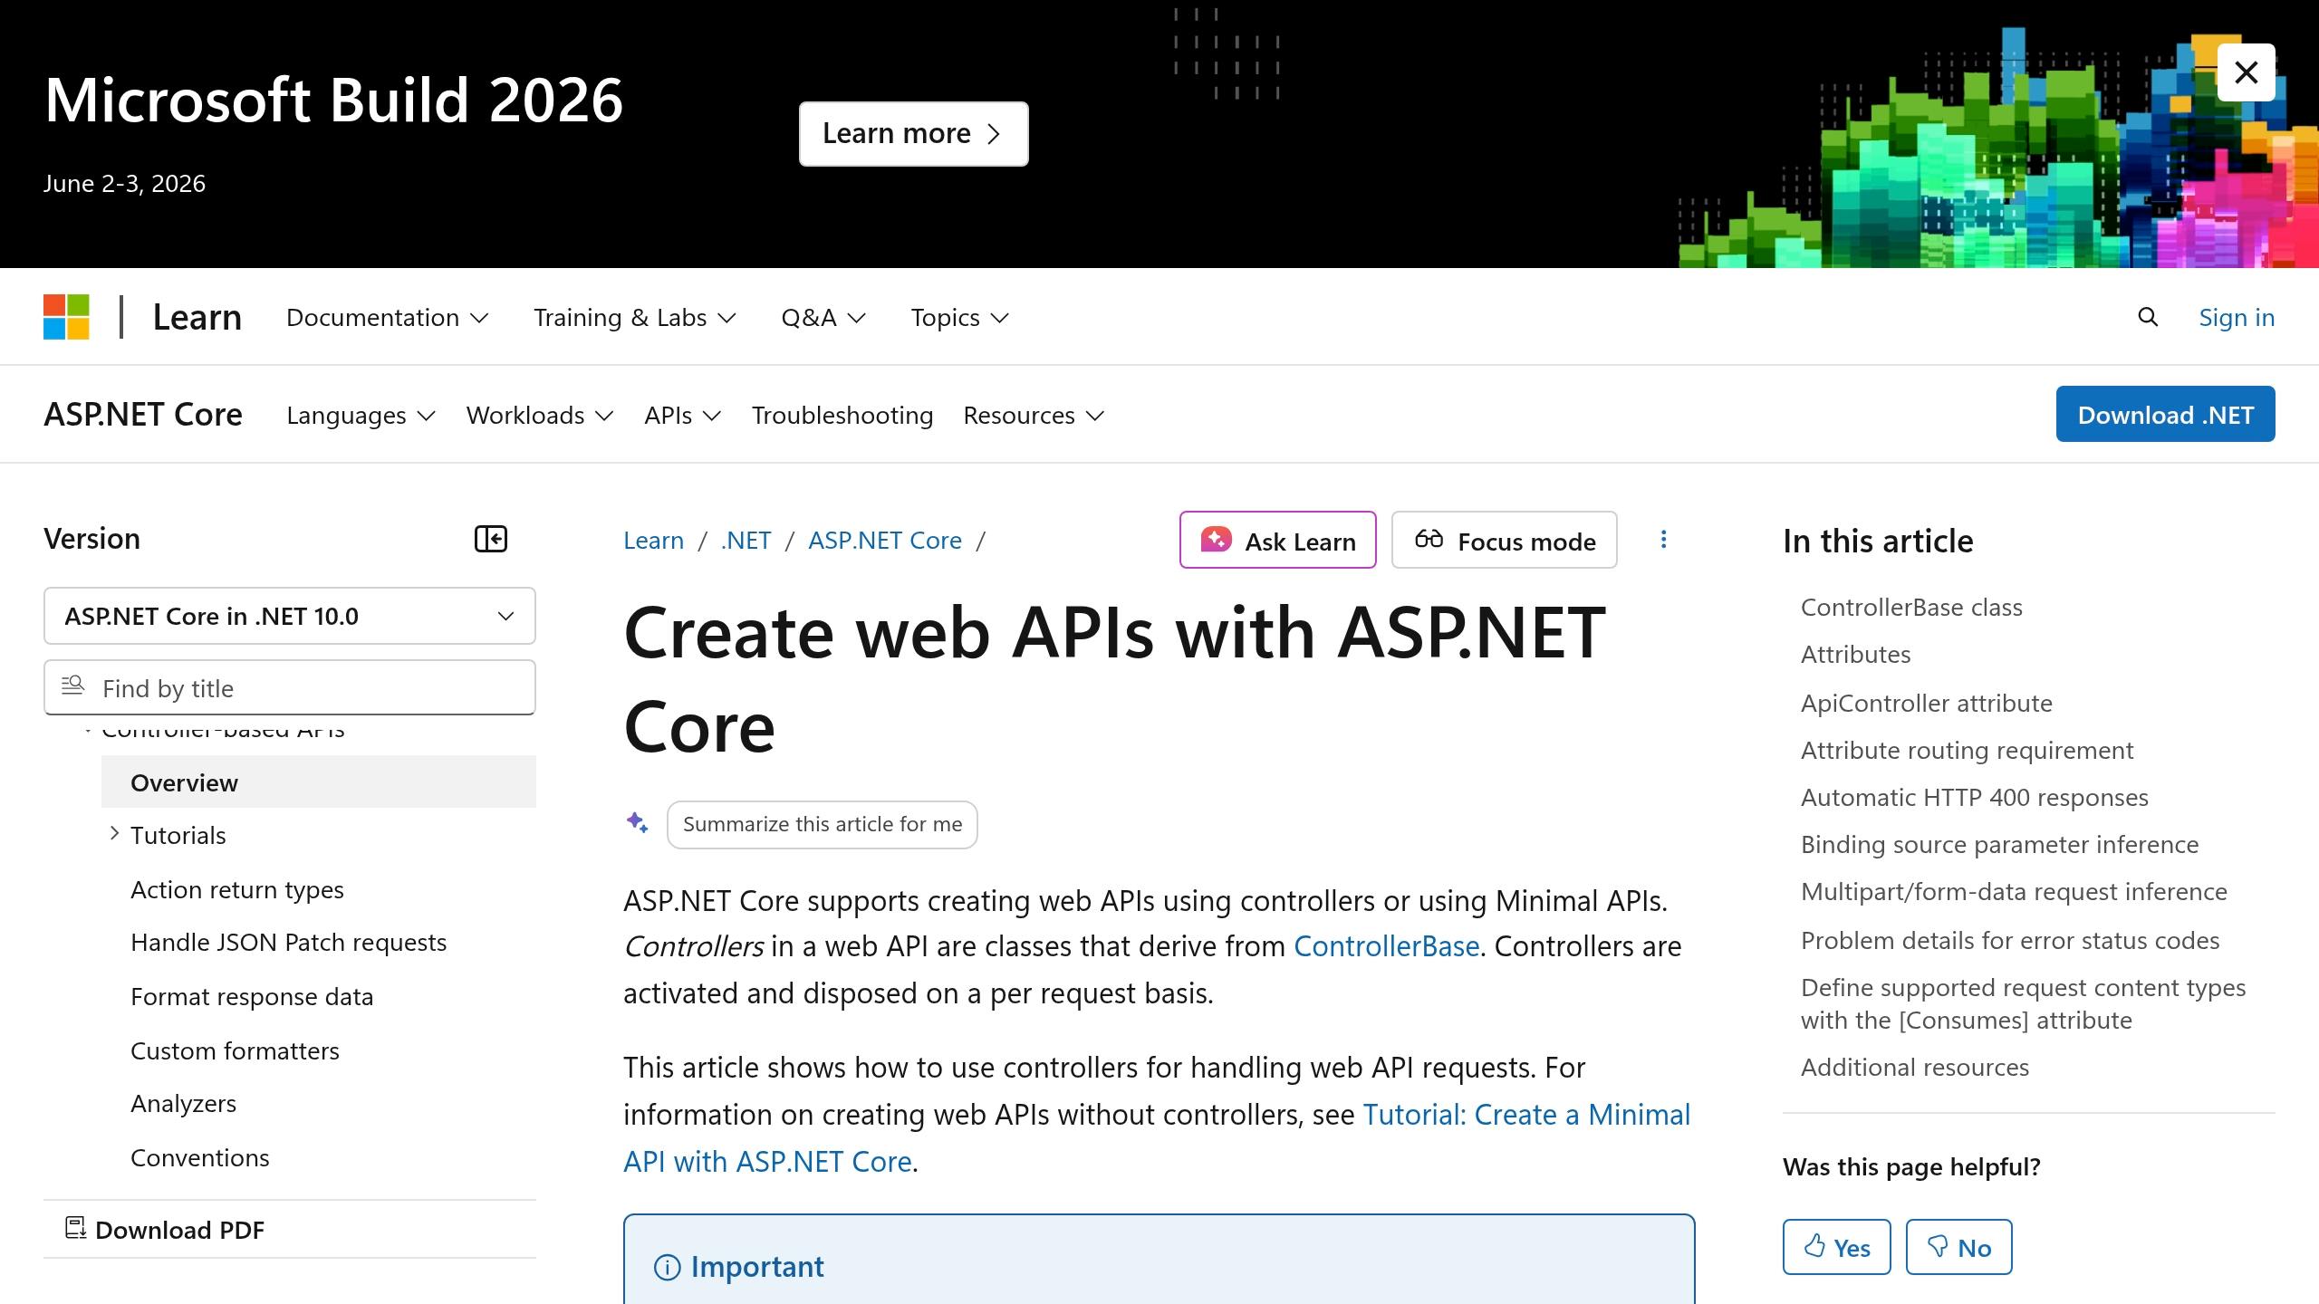Screen dimensions: 2319x1304
Task: Collapse the sidebar using the panel icon
Action: point(492,539)
